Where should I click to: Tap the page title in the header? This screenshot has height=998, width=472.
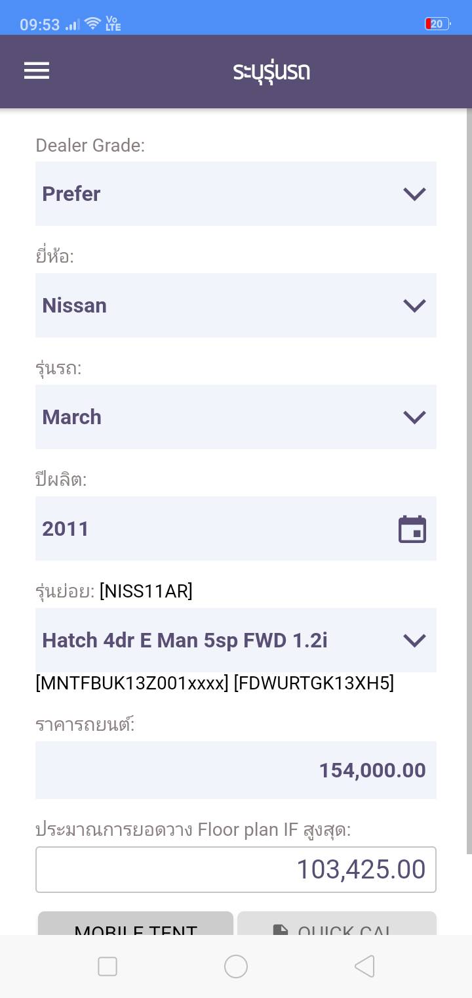[x=271, y=71]
